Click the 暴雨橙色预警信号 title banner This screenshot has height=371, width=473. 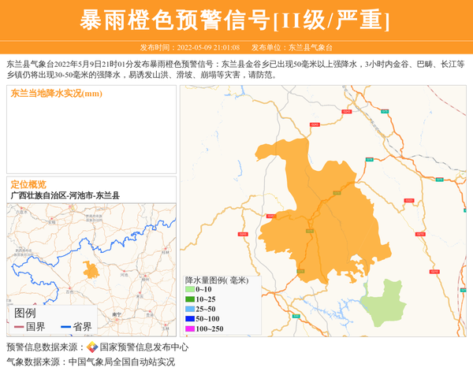click(236, 19)
